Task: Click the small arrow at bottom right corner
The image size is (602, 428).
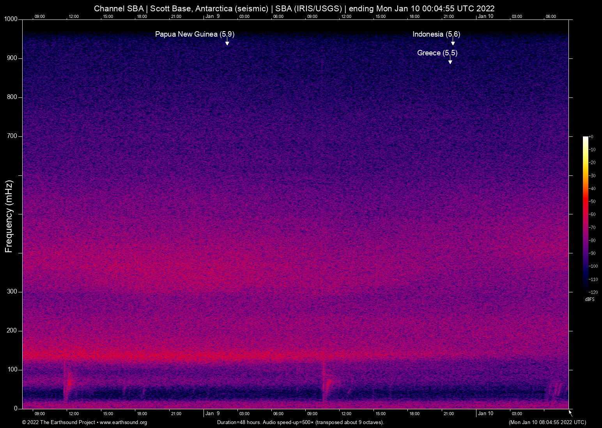Action: point(569,412)
